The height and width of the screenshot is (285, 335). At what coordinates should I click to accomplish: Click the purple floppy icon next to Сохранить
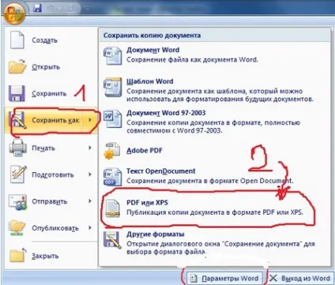tap(17, 93)
